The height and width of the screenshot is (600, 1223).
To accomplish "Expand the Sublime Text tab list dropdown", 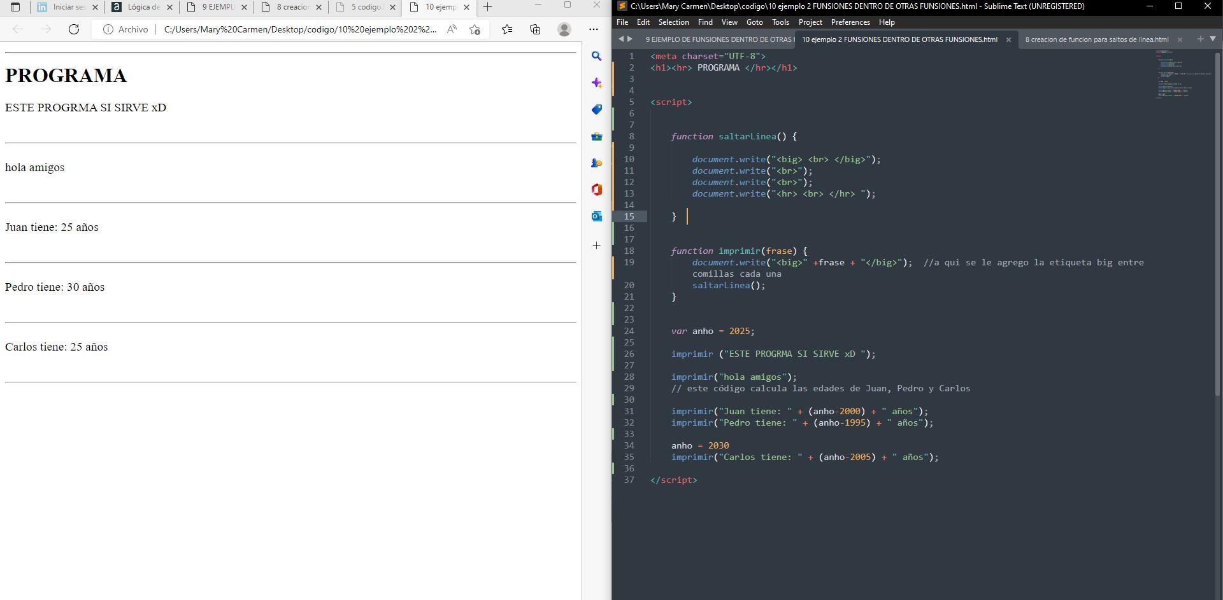I will [x=1213, y=39].
